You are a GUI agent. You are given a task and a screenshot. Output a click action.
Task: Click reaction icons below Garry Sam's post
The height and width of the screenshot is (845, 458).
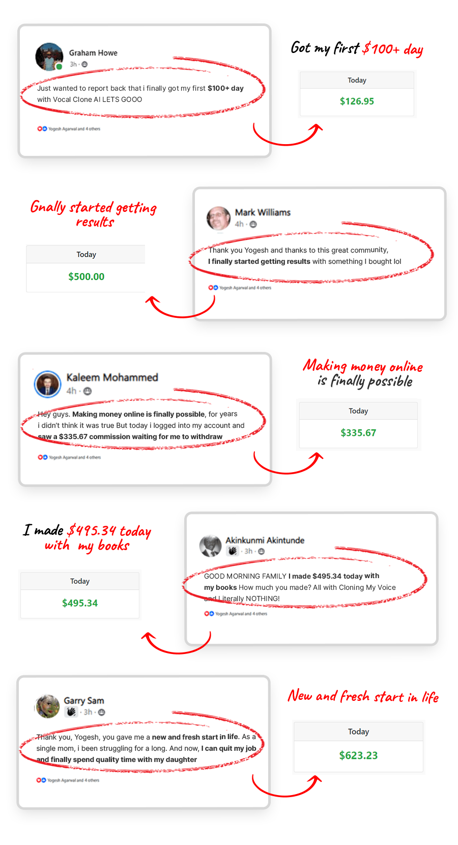41,780
